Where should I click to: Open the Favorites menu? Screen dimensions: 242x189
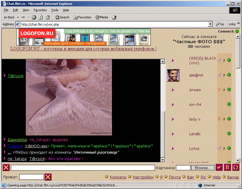pos(40,10)
